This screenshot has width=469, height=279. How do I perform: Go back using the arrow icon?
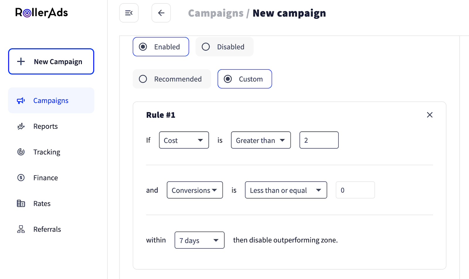click(161, 13)
